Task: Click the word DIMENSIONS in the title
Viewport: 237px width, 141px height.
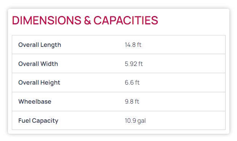Action: [x=47, y=20]
